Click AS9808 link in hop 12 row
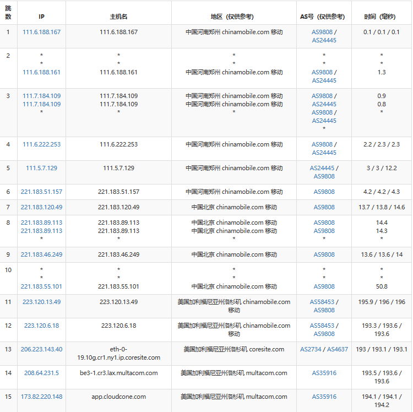413x412 pixels. 324,334
